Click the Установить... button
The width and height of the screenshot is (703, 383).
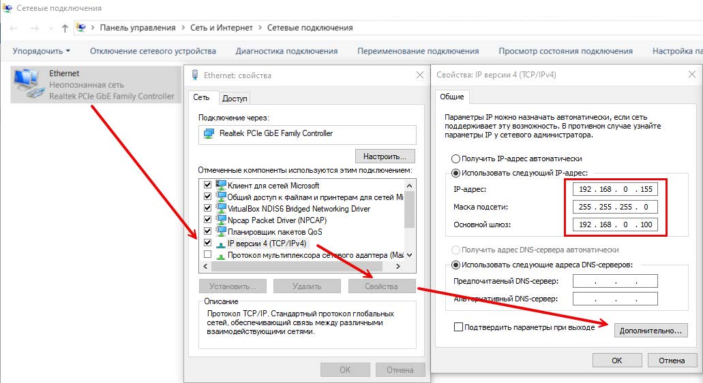(x=233, y=286)
